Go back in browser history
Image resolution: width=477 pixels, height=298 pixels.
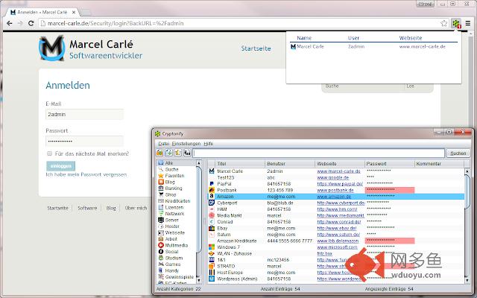point(10,23)
